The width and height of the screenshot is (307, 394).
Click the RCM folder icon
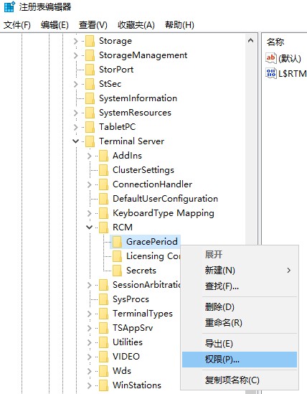coord(103,228)
